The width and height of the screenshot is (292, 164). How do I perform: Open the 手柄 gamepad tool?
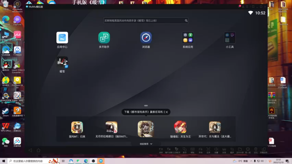(x=200, y=151)
